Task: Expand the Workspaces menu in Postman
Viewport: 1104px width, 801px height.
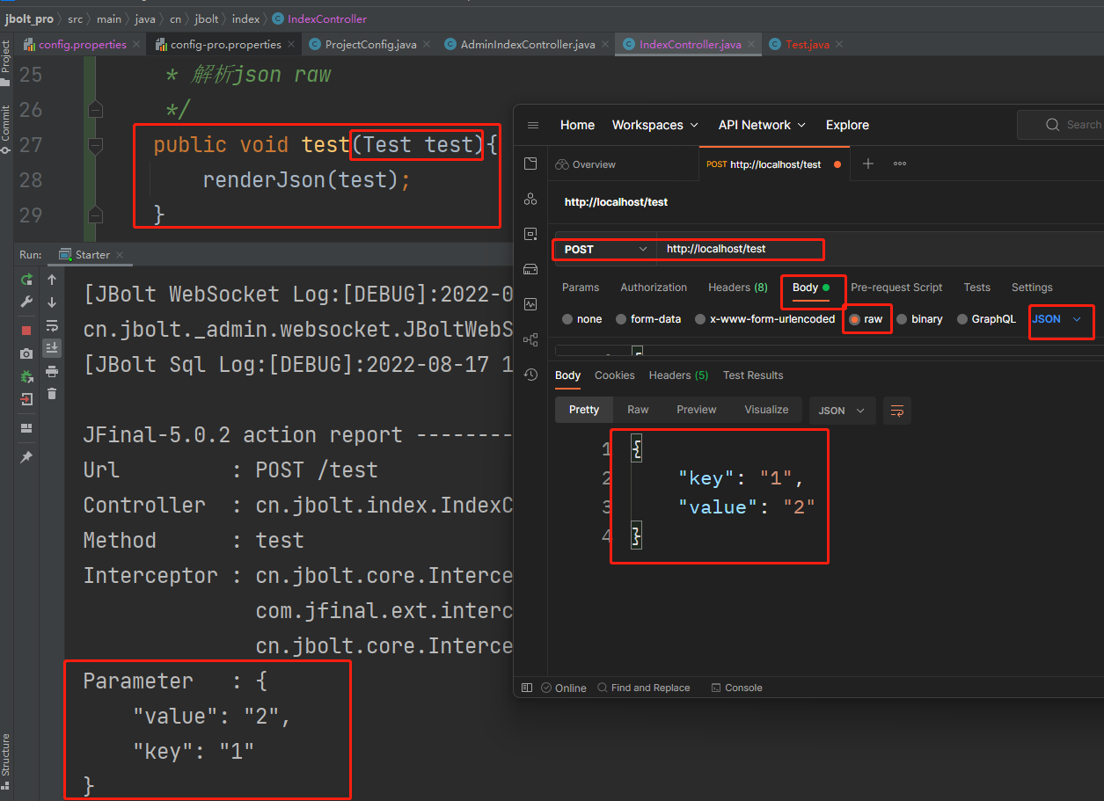Action: click(x=655, y=125)
